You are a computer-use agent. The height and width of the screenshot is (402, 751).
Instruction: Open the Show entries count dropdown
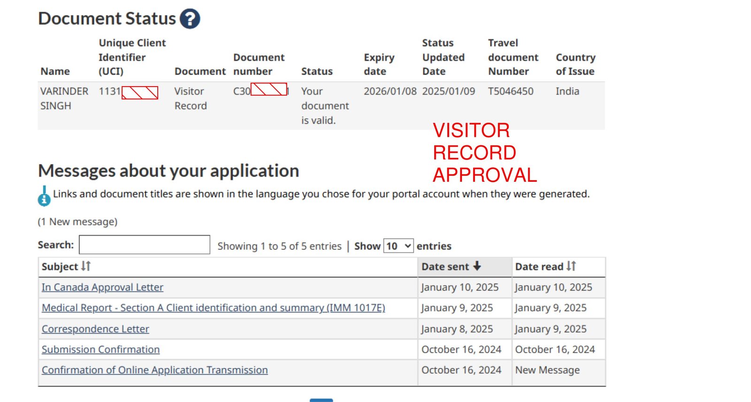tap(398, 246)
